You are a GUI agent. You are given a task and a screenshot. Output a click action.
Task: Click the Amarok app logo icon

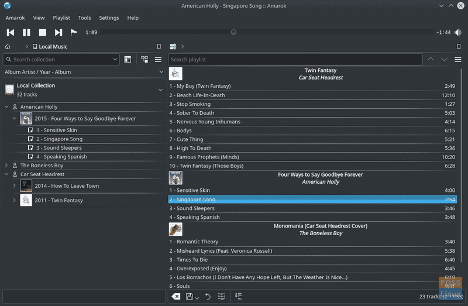point(8,6)
